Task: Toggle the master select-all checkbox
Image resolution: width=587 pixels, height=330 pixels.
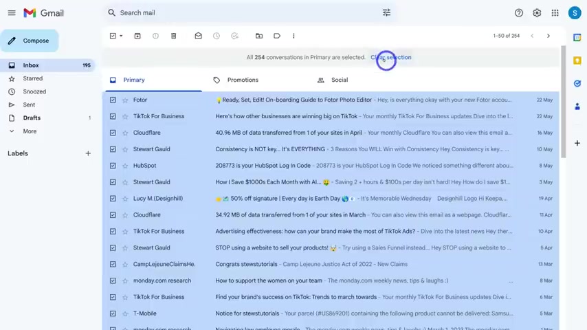Action: (113, 36)
